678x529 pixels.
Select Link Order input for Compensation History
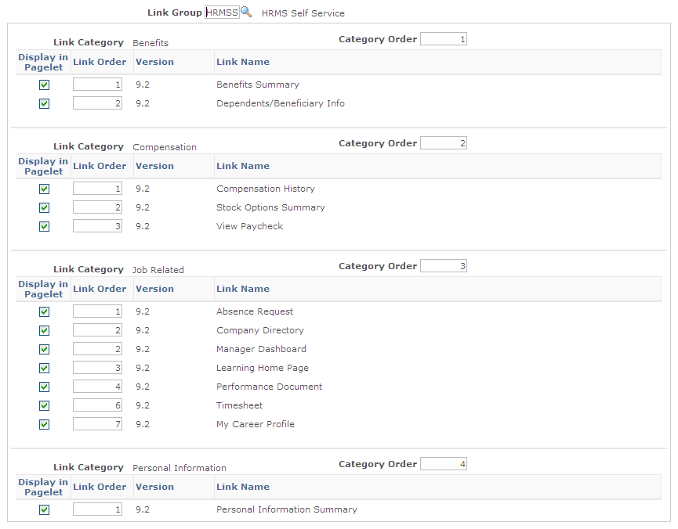97,188
